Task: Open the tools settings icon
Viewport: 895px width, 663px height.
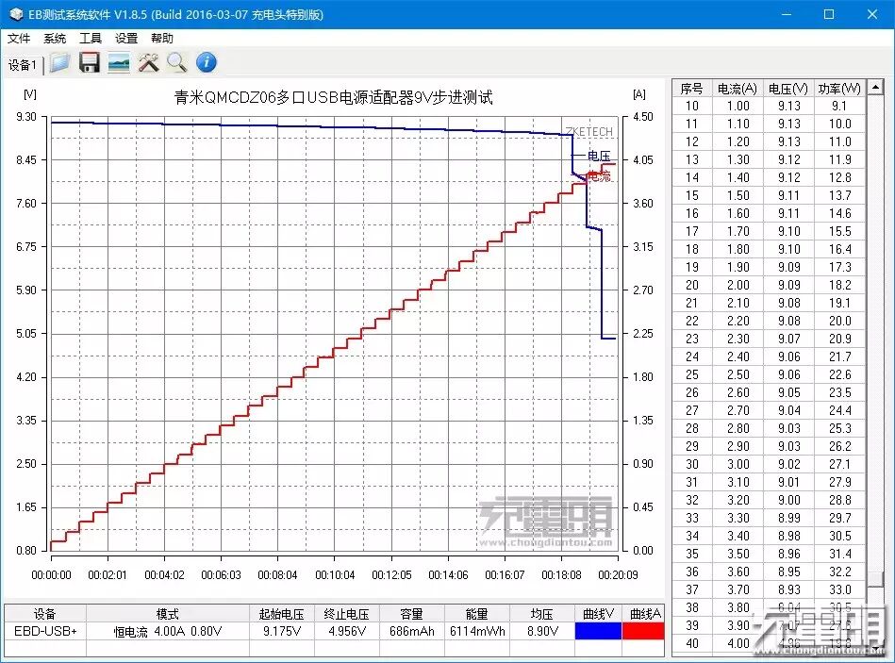Action: [148, 63]
